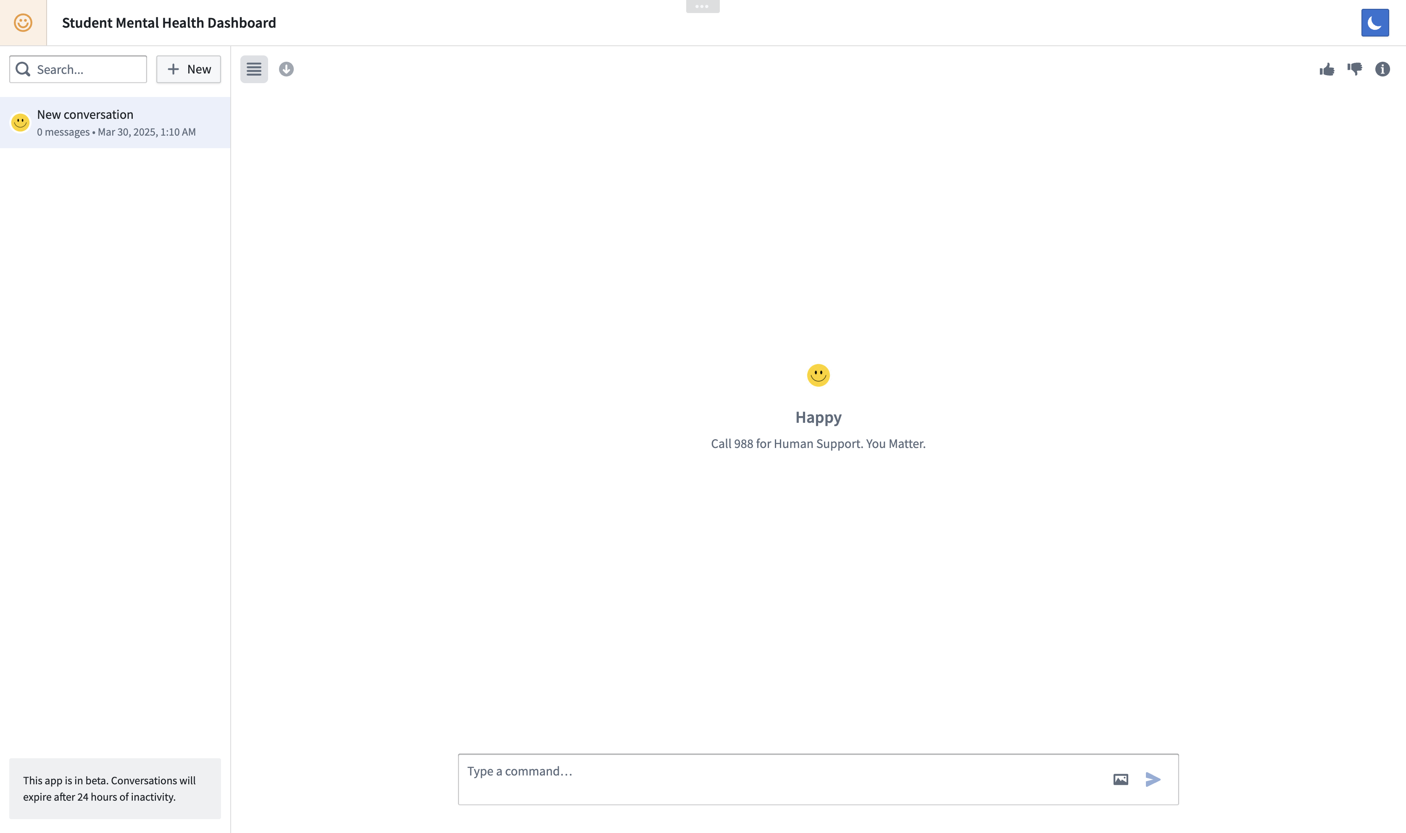Send the message with arrow icon
Viewport: 1406px width, 833px height.
[x=1153, y=779]
